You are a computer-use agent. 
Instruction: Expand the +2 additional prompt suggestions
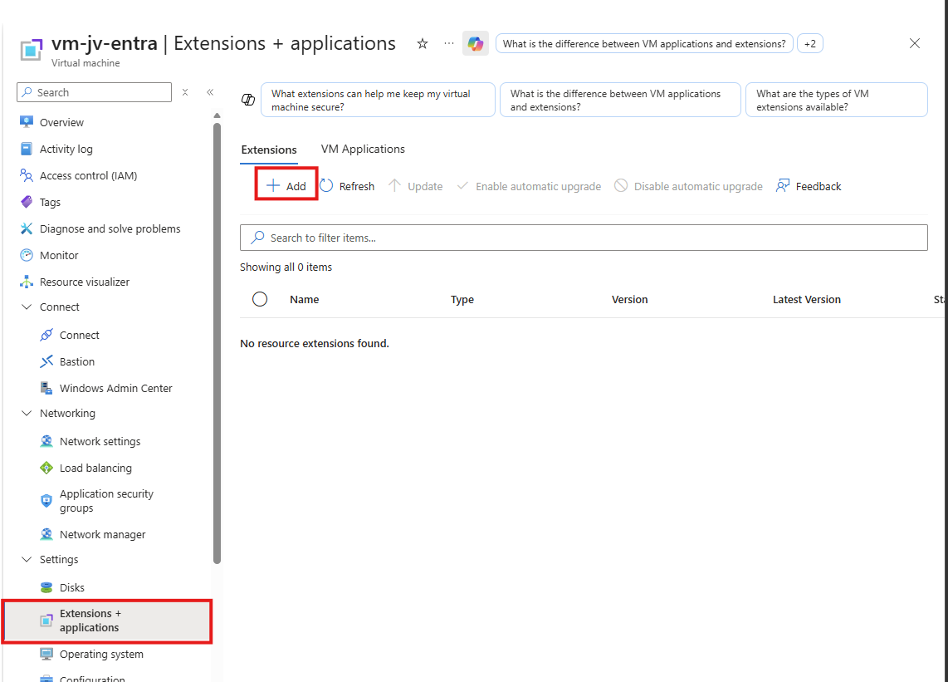[810, 43]
